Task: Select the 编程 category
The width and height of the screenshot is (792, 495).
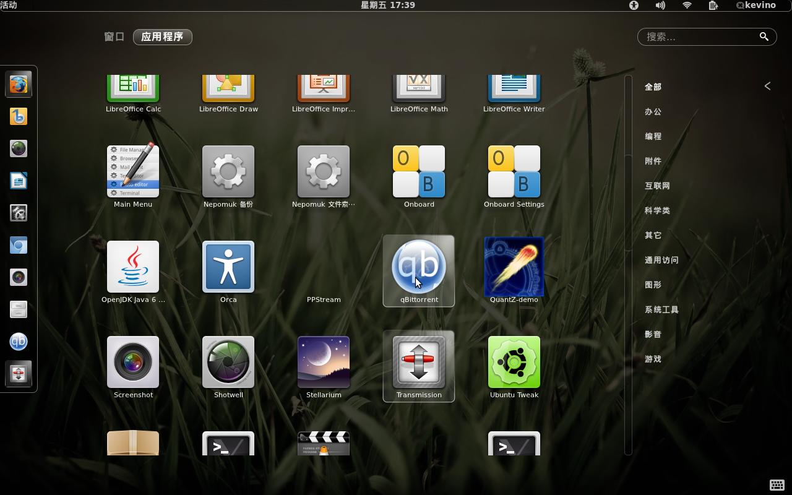Action: coord(653,136)
